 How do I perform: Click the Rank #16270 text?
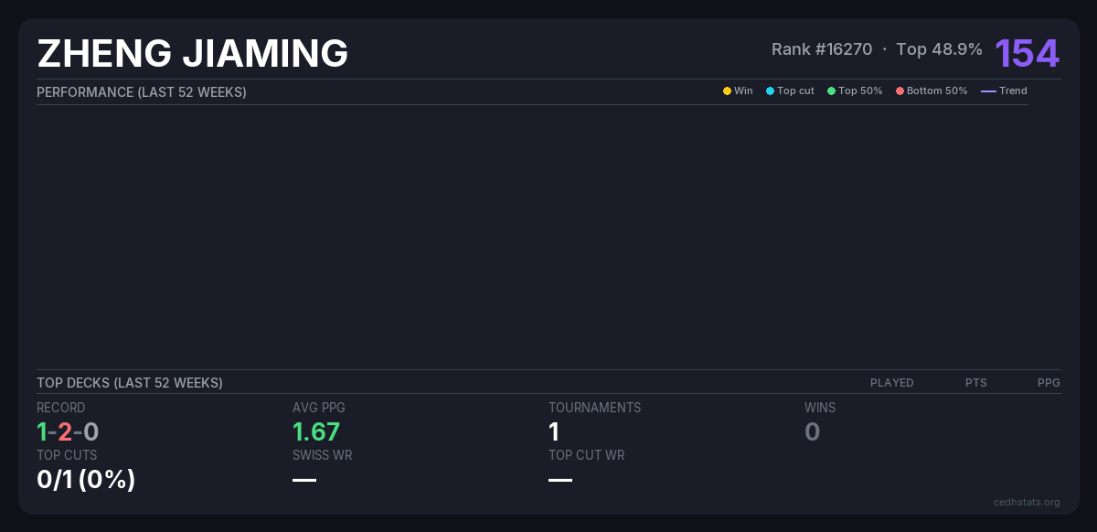coord(822,49)
